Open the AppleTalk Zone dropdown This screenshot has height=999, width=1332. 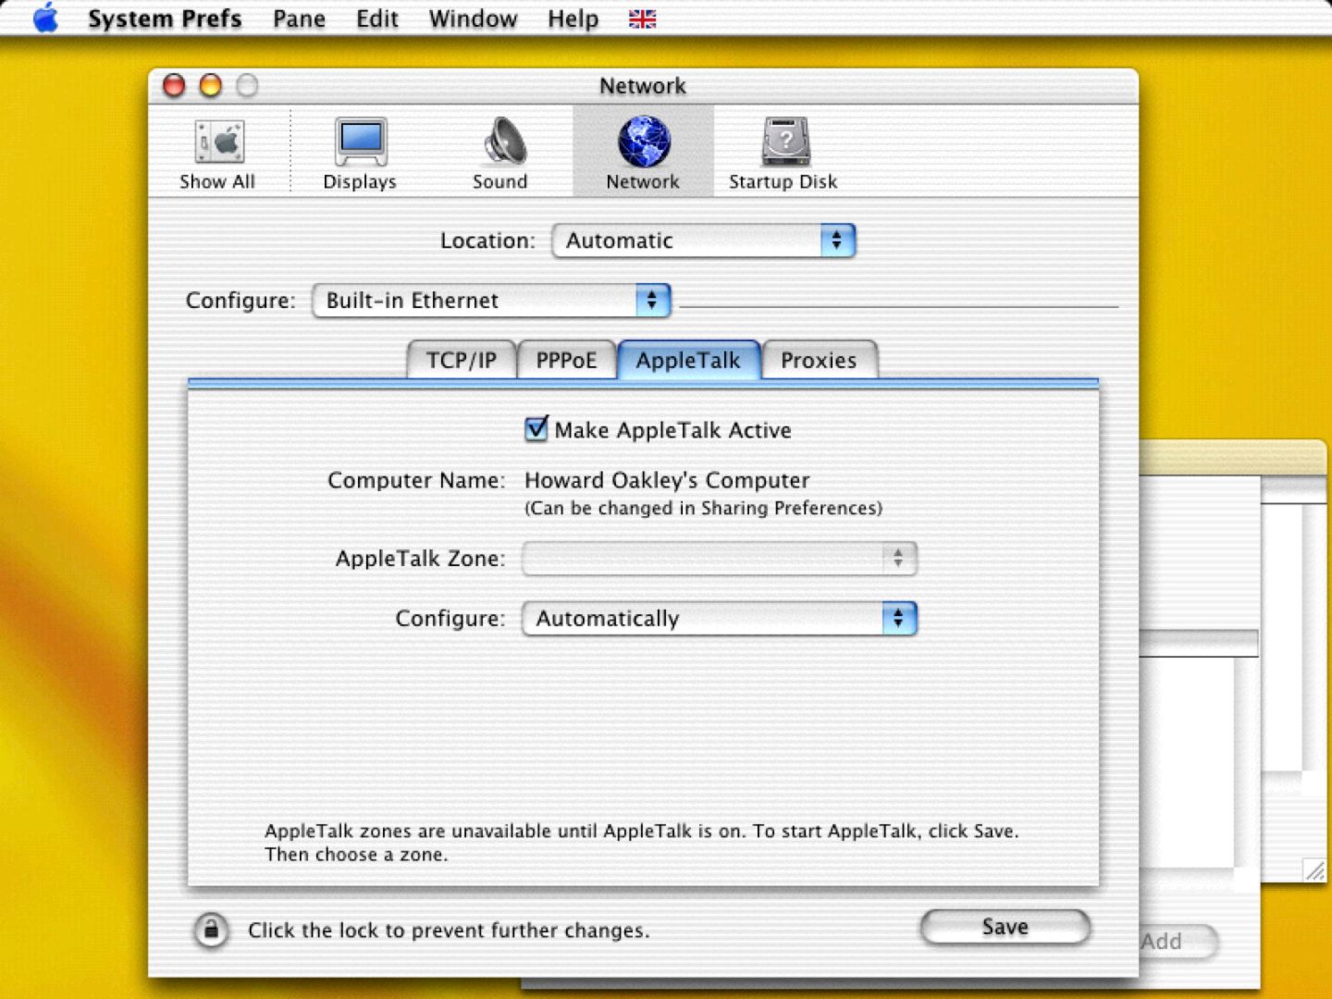coord(720,559)
